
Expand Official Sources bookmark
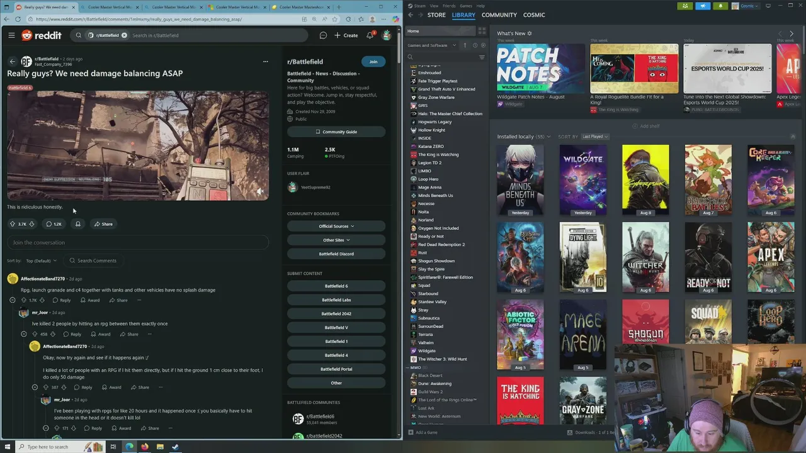click(336, 226)
